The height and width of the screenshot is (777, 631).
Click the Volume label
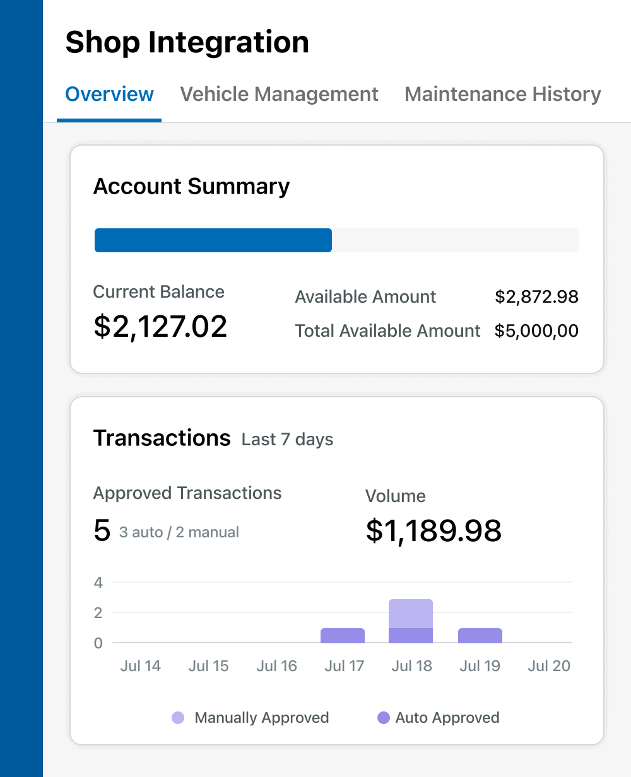395,496
